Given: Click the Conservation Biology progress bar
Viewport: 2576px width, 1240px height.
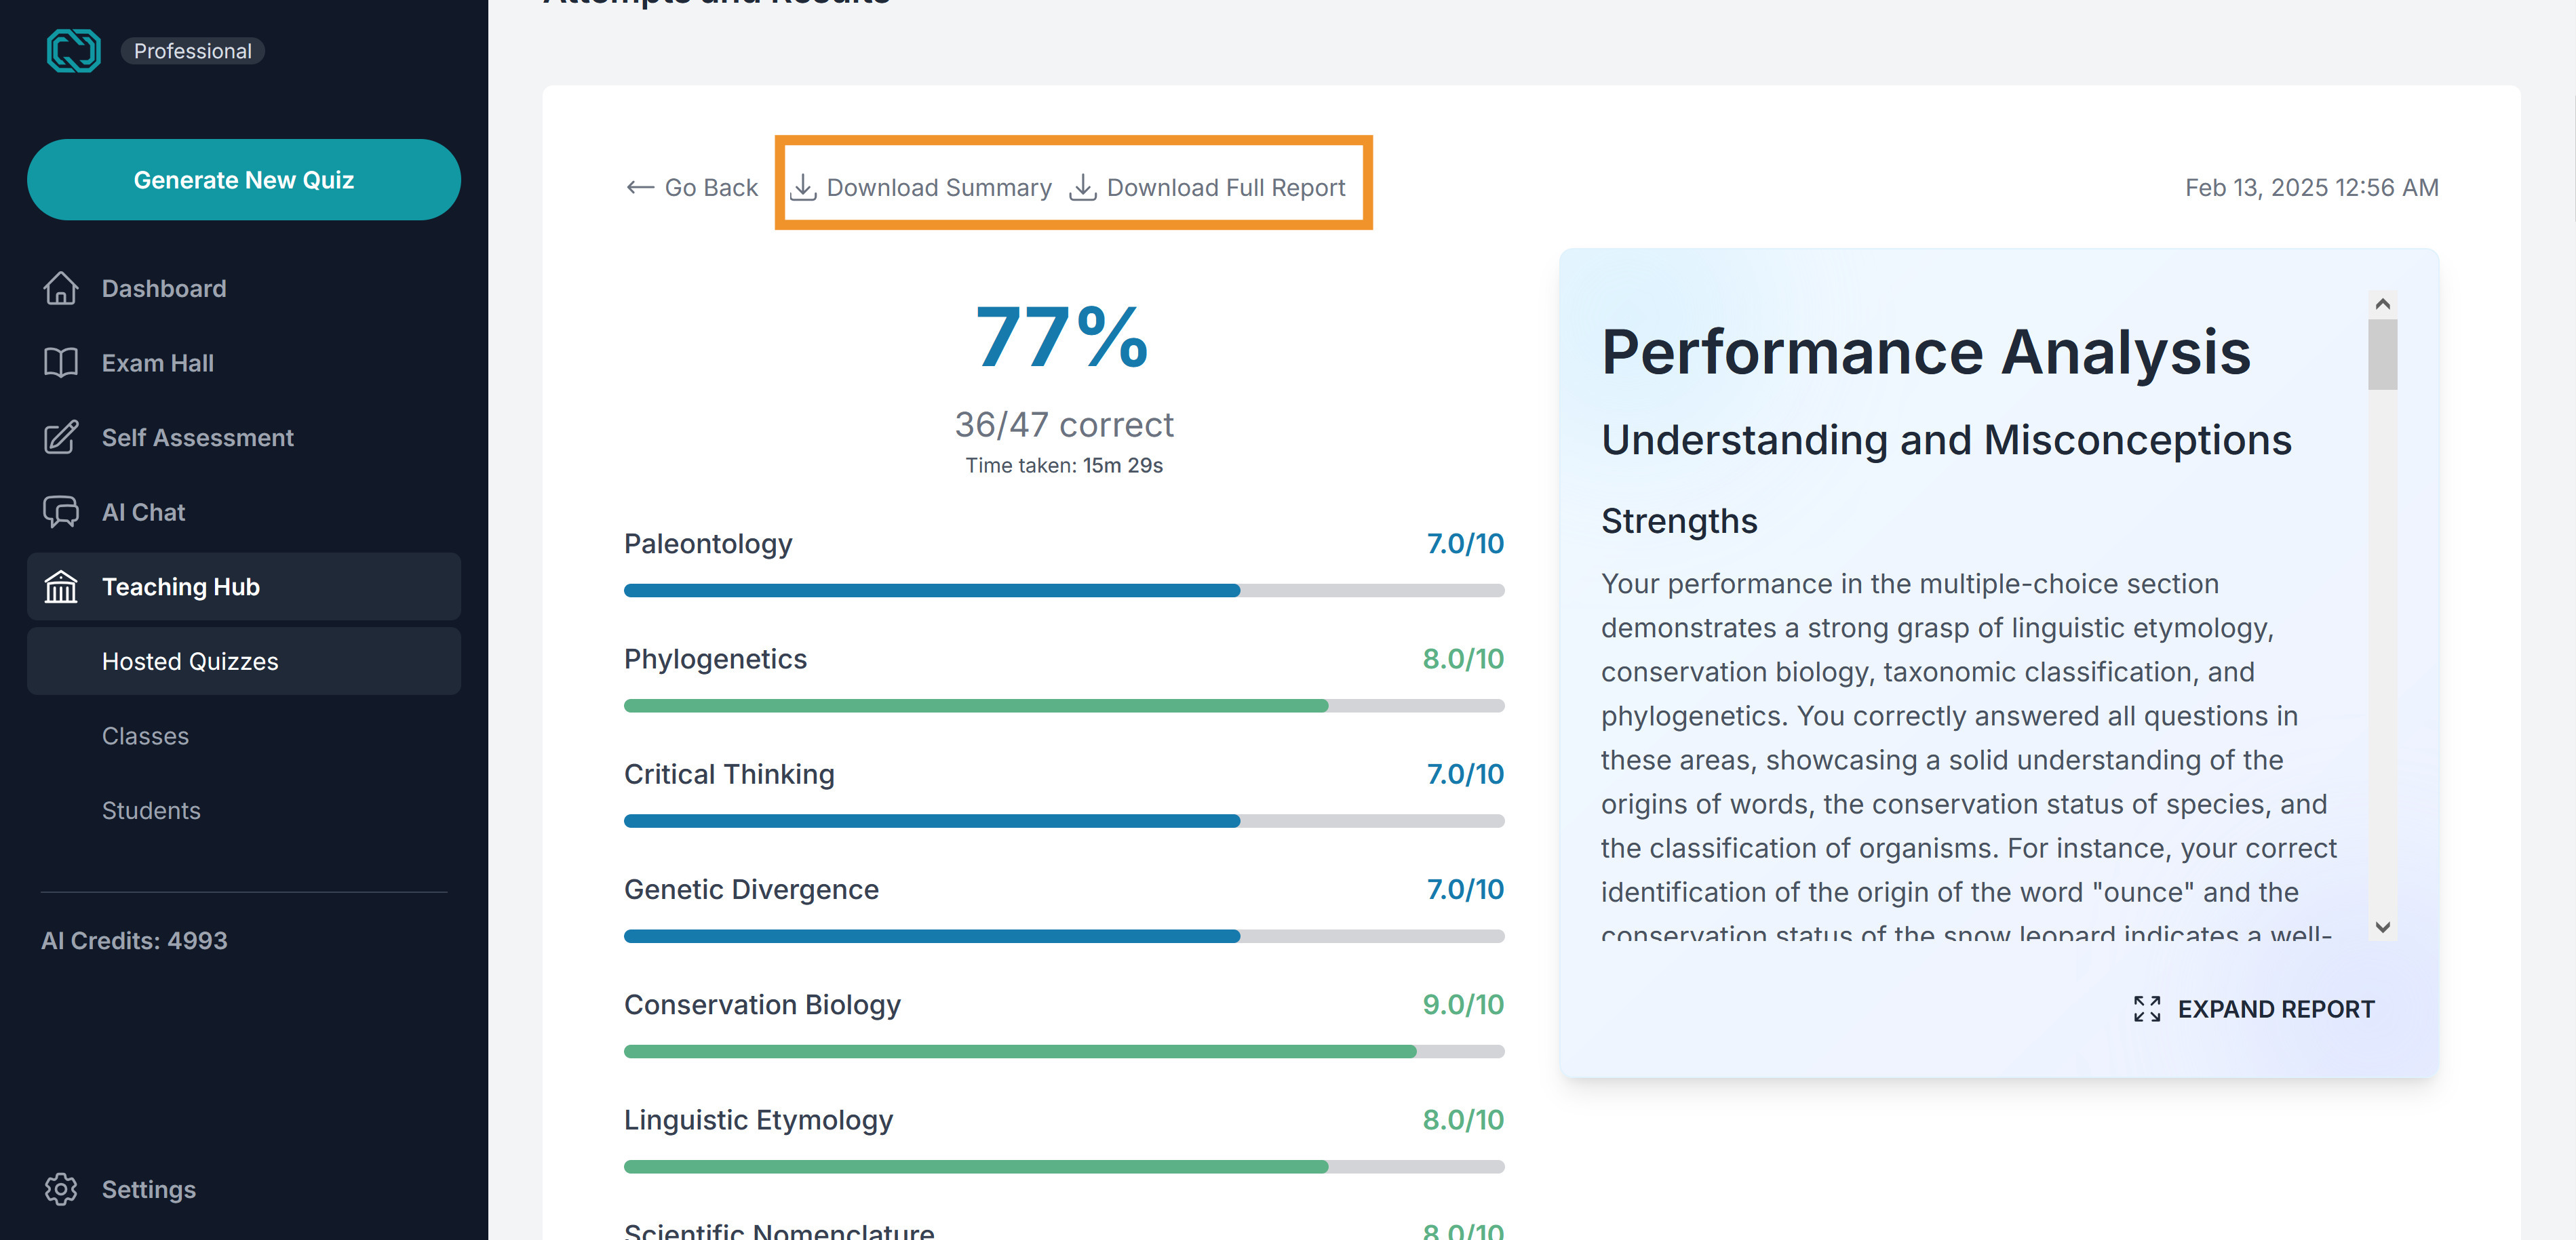Looking at the screenshot, I should (x=1064, y=1051).
